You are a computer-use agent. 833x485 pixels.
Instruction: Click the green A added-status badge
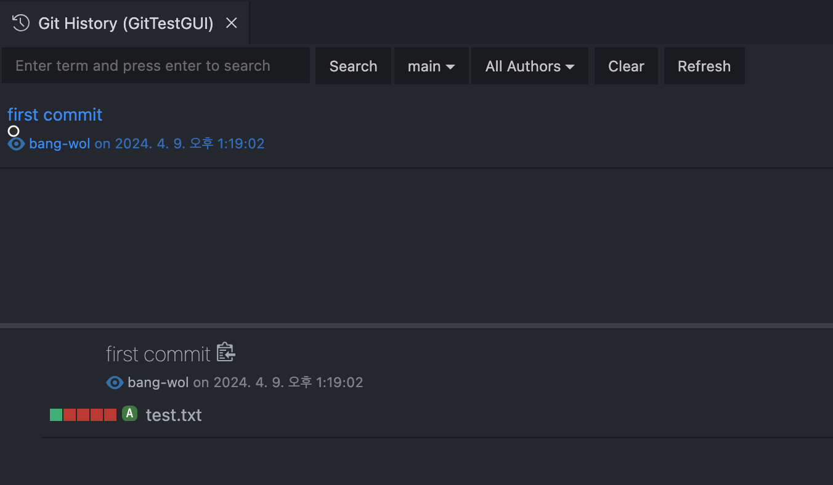coord(129,414)
